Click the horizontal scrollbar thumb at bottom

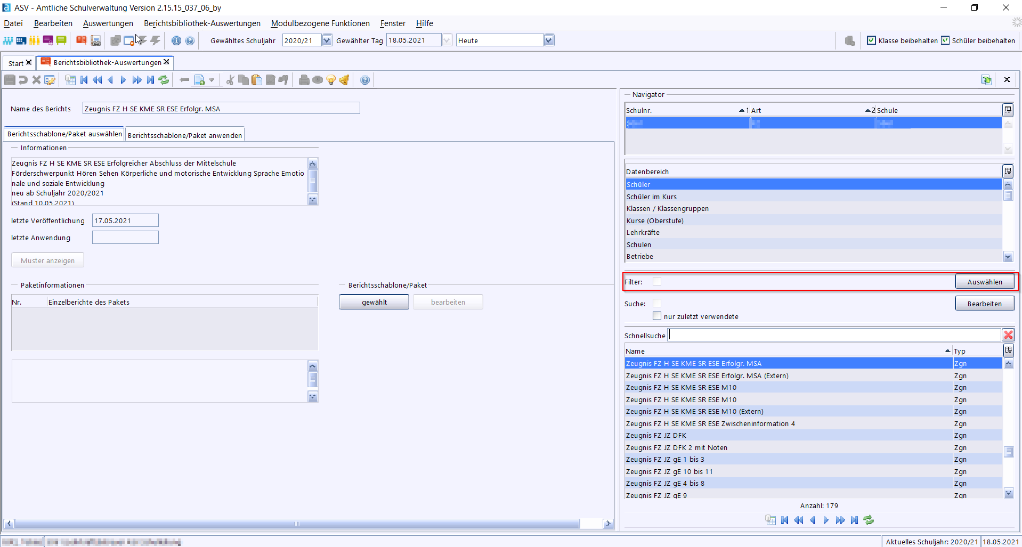(x=296, y=524)
